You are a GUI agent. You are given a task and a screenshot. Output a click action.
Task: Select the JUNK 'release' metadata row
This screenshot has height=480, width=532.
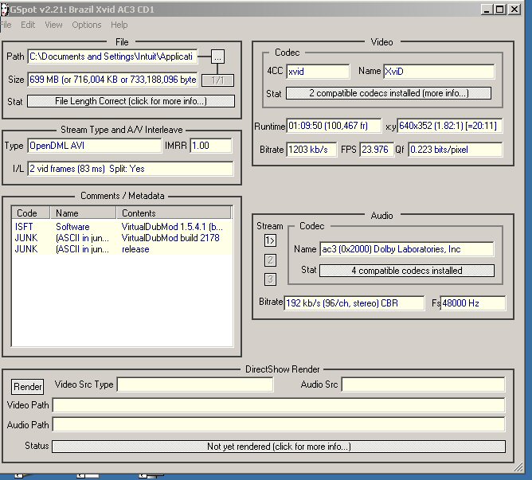click(x=122, y=249)
